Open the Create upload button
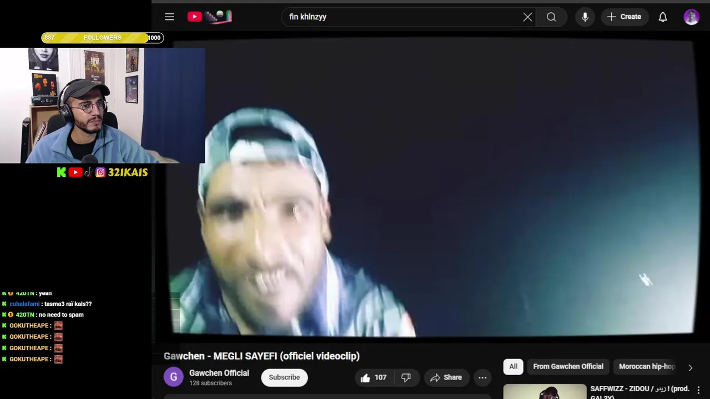The height and width of the screenshot is (399, 710). click(624, 17)
